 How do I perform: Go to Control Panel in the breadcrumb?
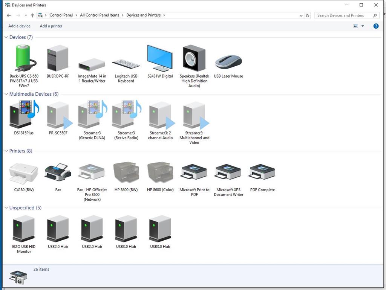pyautogui.click(x=61, y=15)
